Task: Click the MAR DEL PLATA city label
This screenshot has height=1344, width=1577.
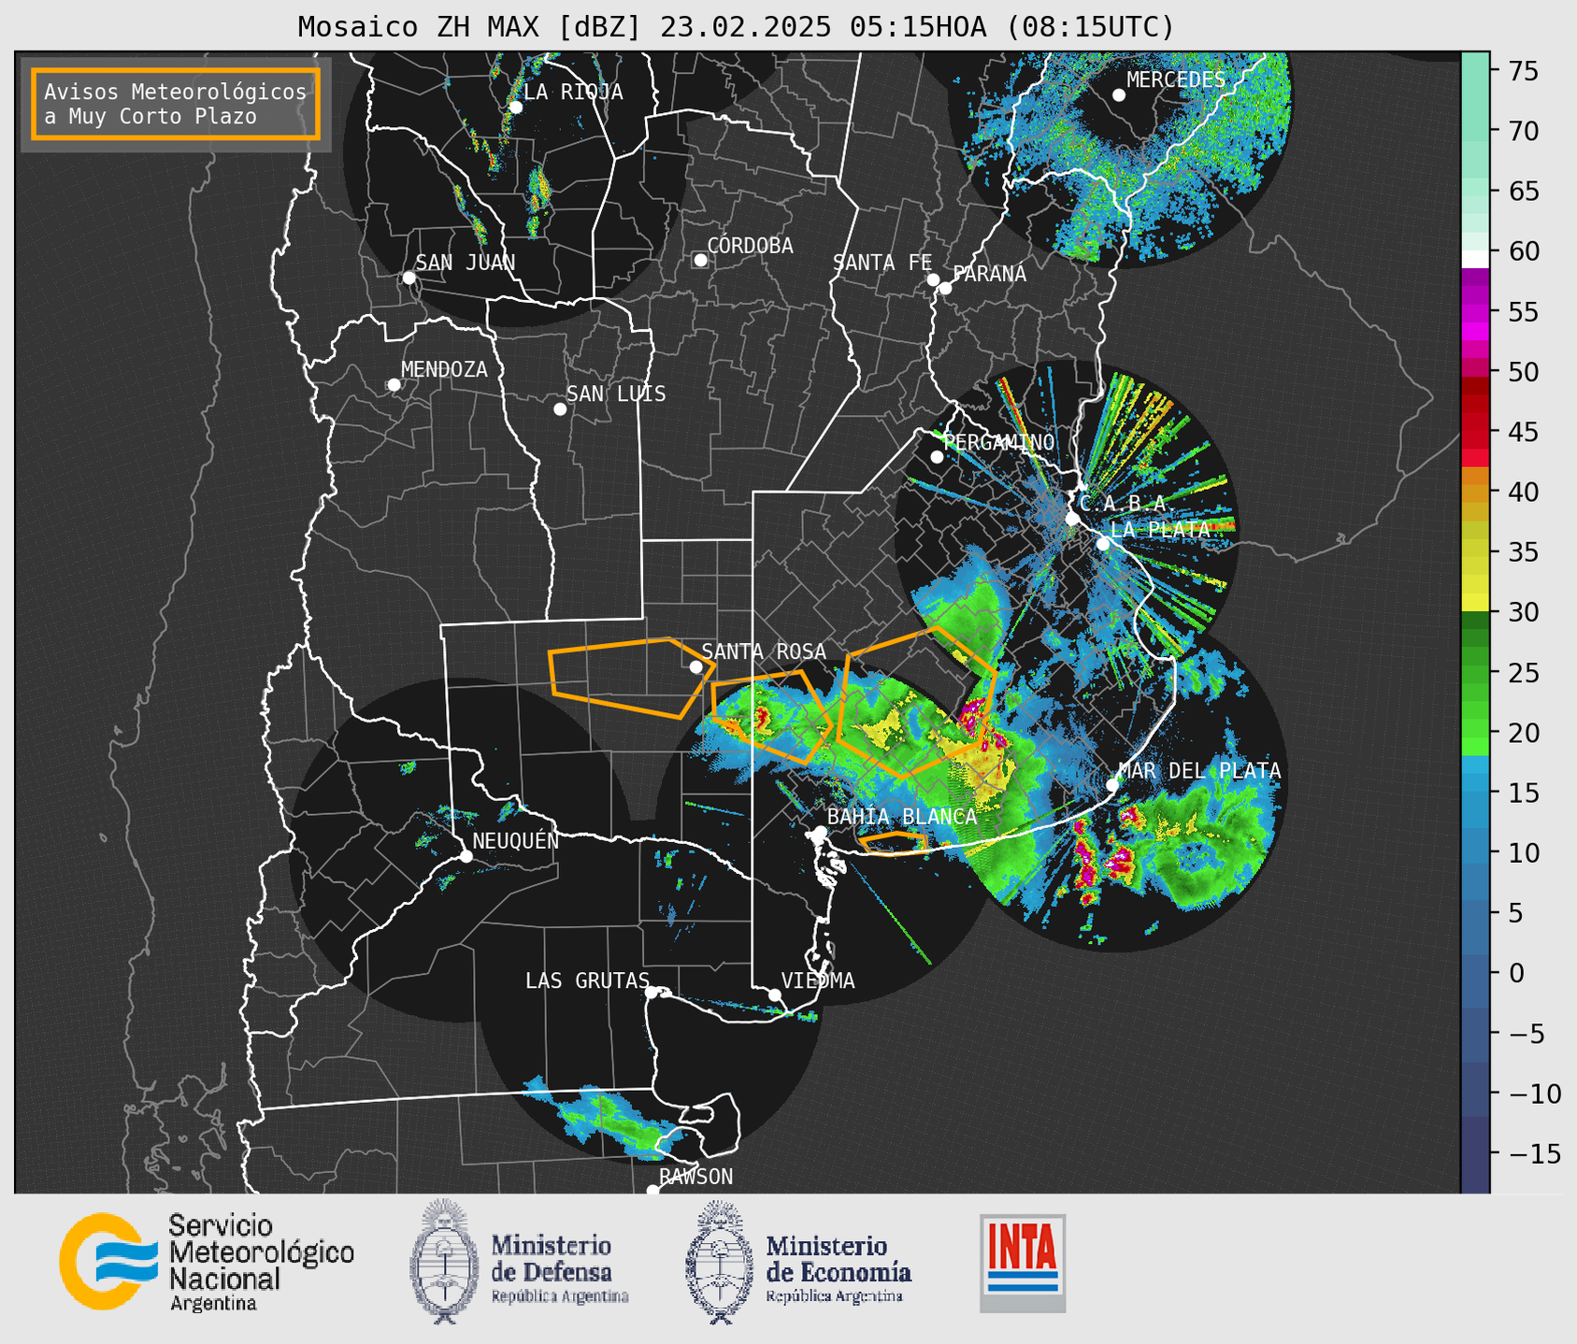Action: (x=1199, y=771)
